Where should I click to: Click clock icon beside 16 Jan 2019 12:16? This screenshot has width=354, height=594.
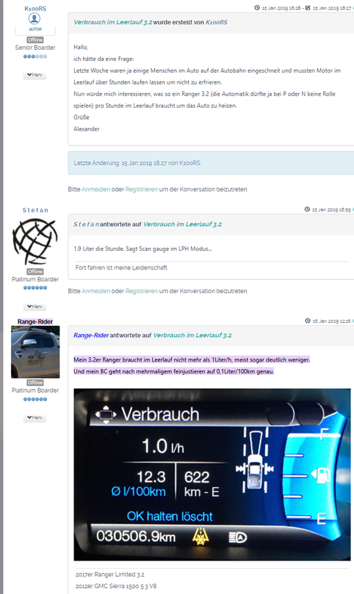(x=308, y=321)
